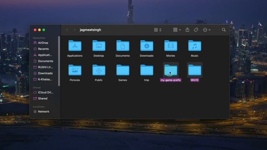Click the jagmeetsingh window title
This screenshot has height=150, width=267.
[91, 30]
